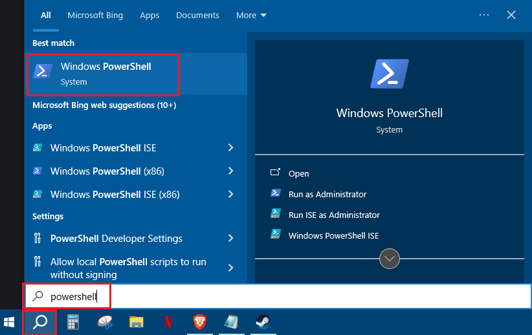Switch to the Apps search tab

pyautogui.click(x=150, y=16)
